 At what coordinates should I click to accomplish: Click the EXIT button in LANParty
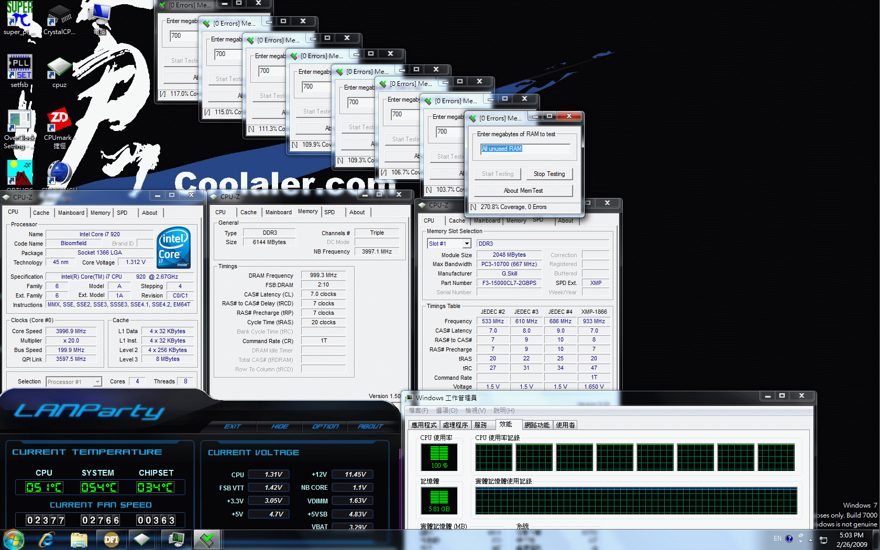(x=233, y=426)
